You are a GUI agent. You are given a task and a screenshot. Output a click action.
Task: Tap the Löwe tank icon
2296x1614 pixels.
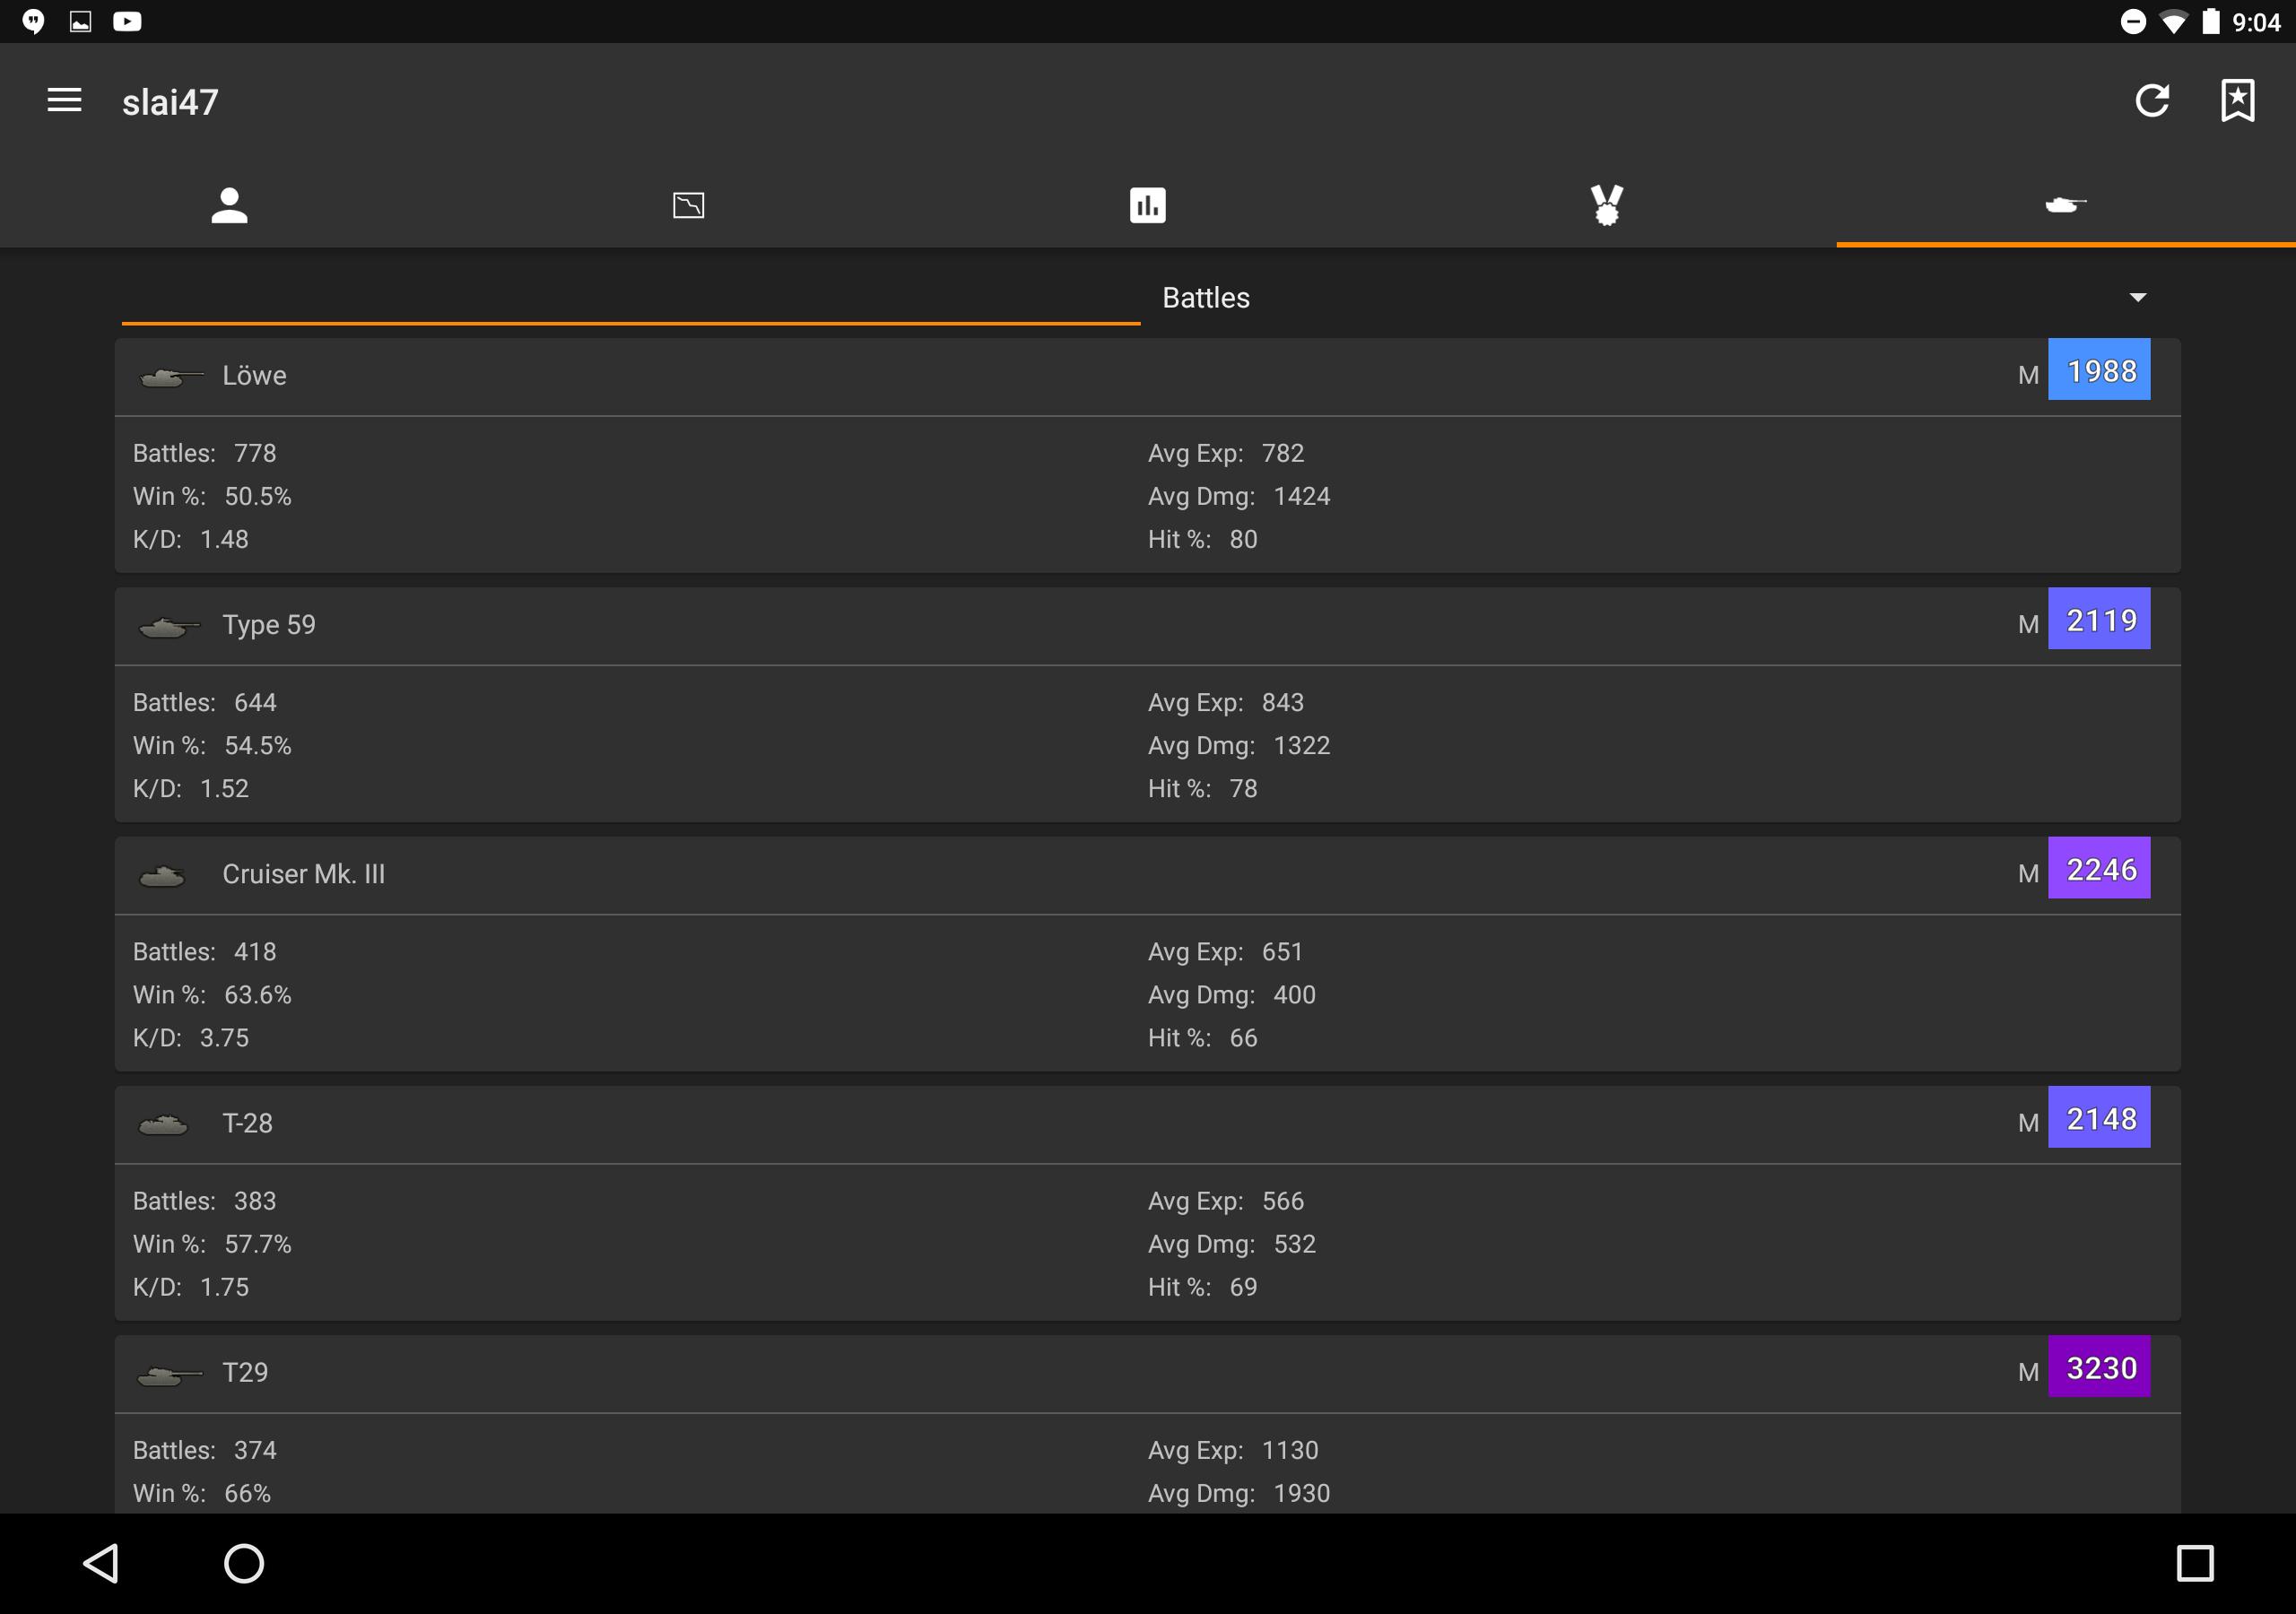click(x=172, y=377)
